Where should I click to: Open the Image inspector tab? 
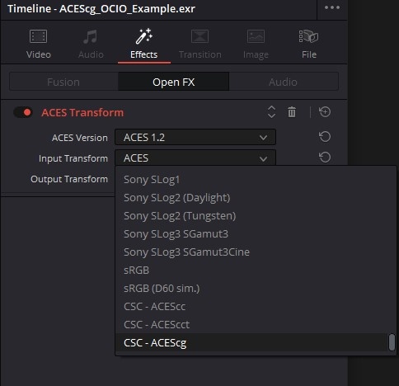click(256, 44)
